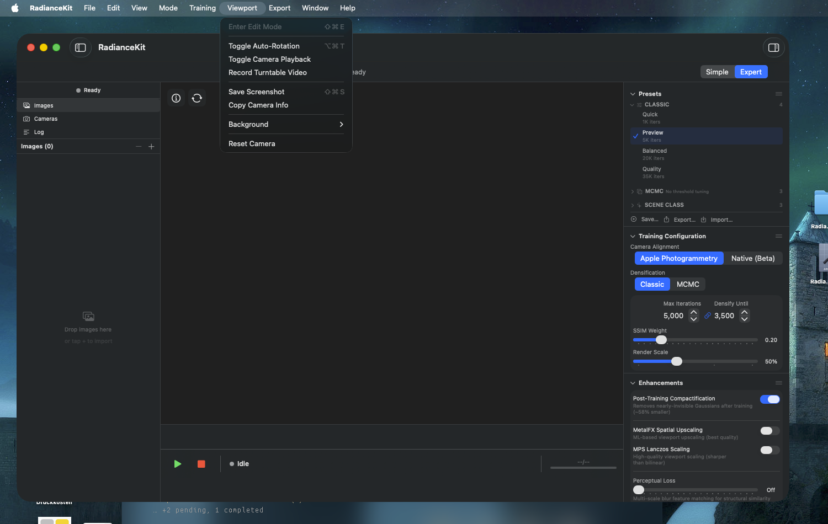
Task: Open the Training menu
Action: [203, 8]
